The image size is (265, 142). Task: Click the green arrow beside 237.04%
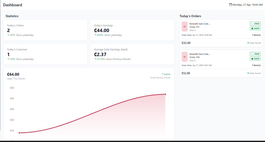pos(95,59)
